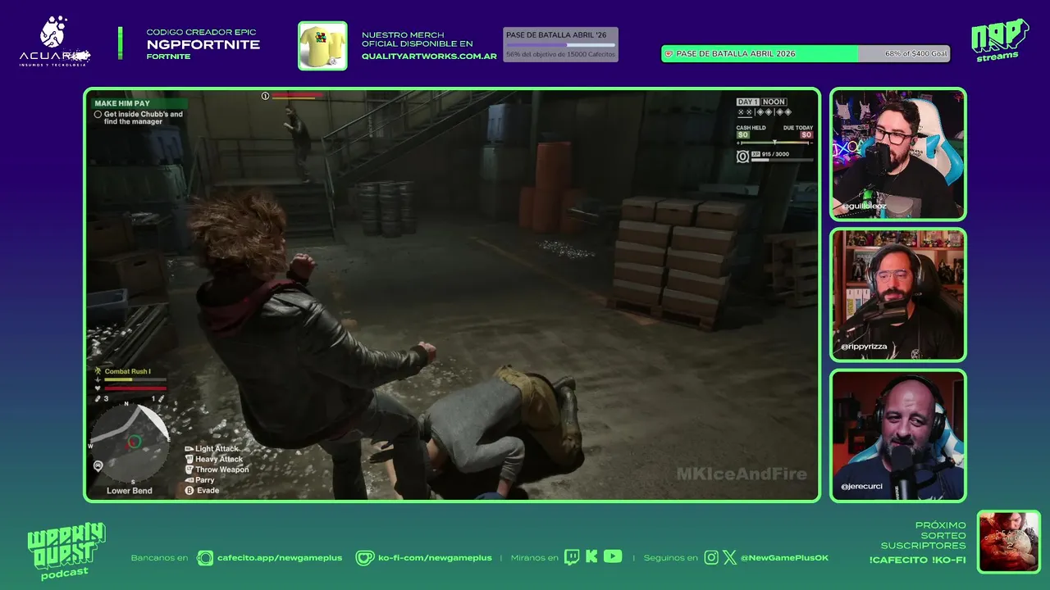This screenshot has width=1050, height=590.
Task: Click the XP 915 / 3000 progress bar
Action: click(x=783, y=160)
